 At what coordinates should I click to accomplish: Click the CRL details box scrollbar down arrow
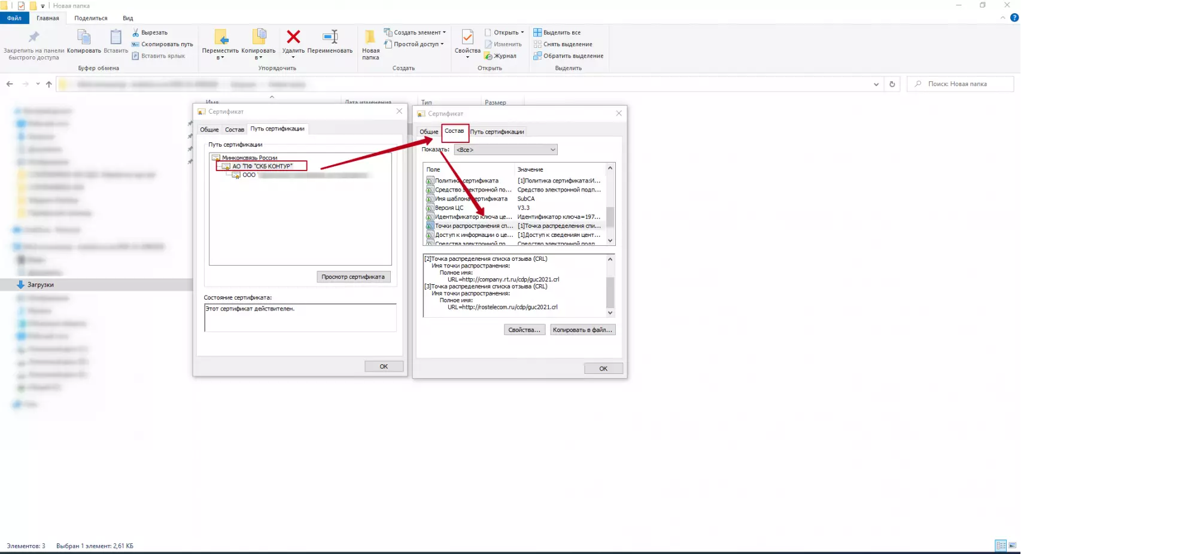610,313
